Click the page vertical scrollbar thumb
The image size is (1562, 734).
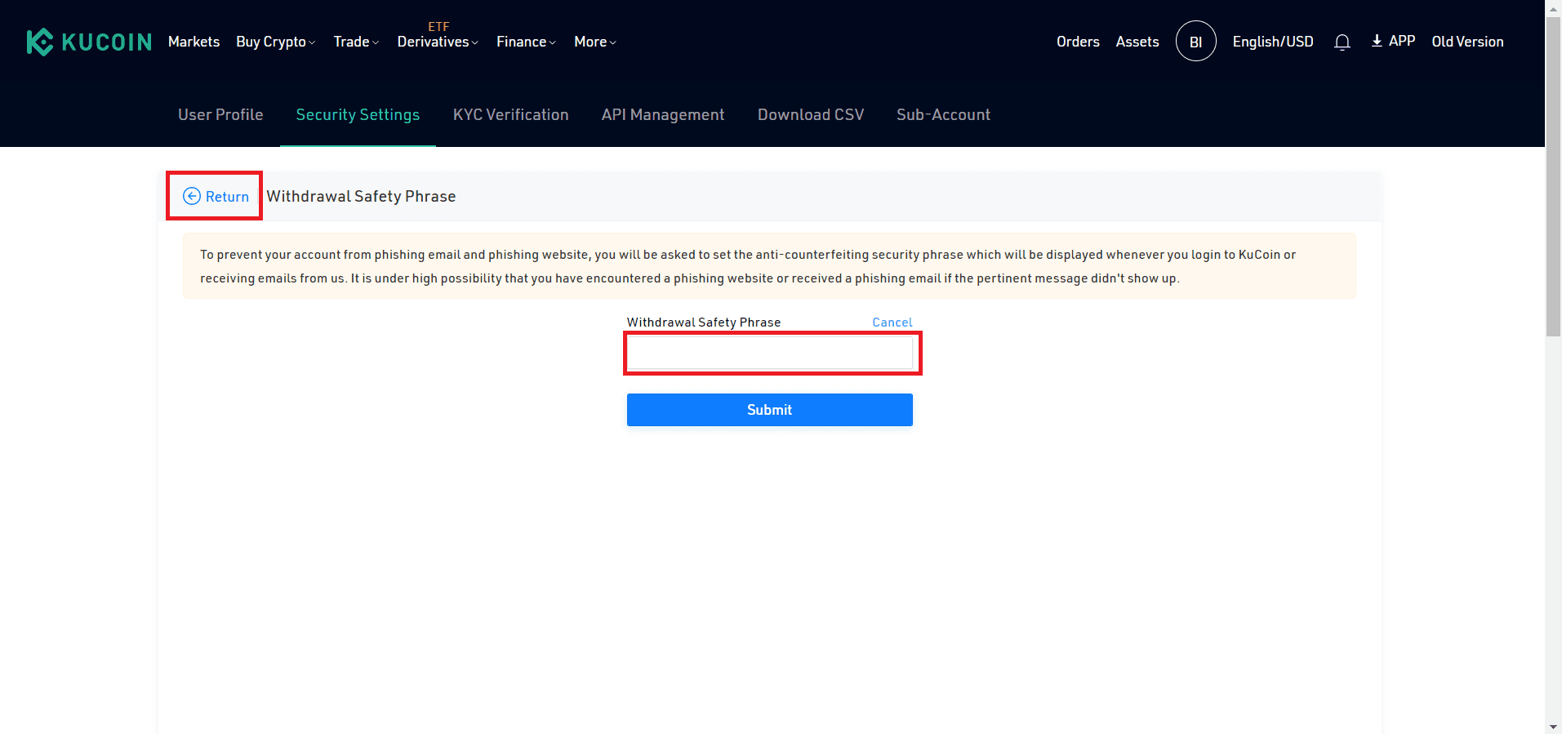1554,176
